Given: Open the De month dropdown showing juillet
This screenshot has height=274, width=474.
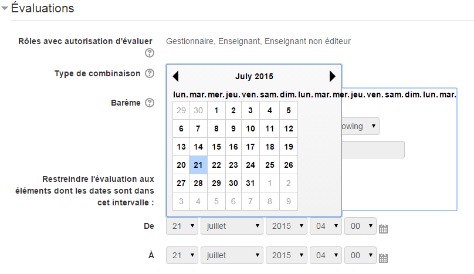Looking at the screenshot, I should [232, 226].
